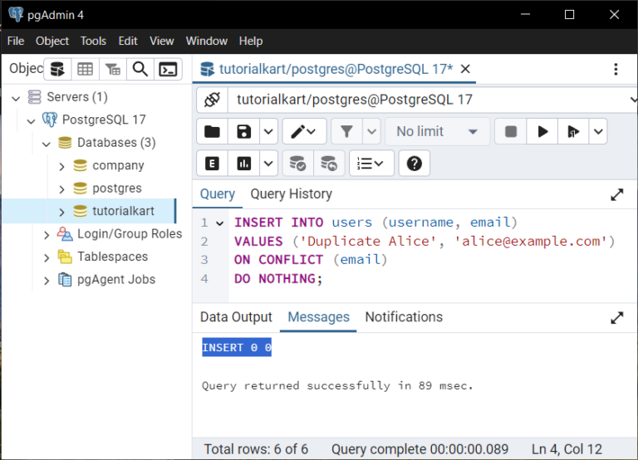The height and width of the screenshot is (460, 638).
Task: Execute the query with play button
Action: tap(542, 131)
